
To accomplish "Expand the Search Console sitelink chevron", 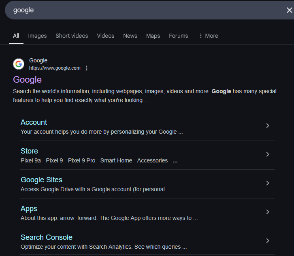I will pyautogui.click(x=268, y=241).
